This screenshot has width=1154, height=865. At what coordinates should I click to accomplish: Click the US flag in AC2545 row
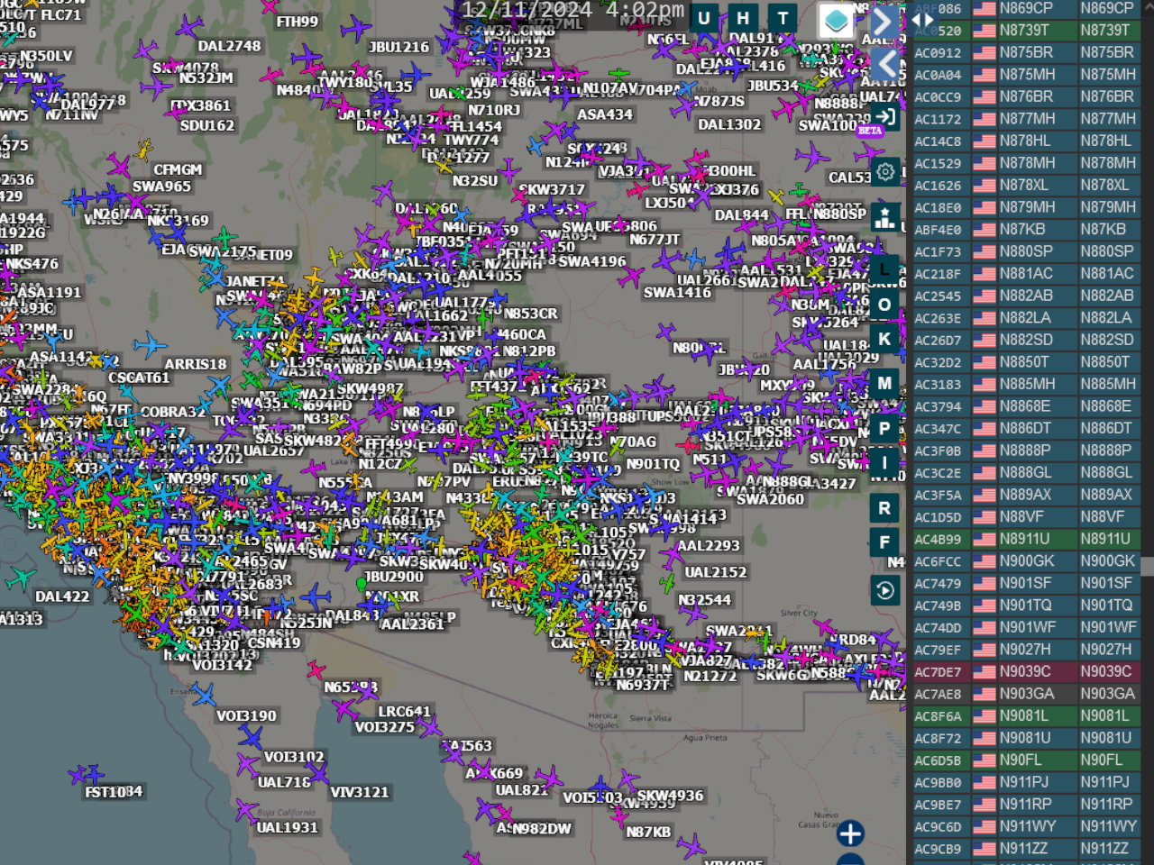(x=985, y=296)
